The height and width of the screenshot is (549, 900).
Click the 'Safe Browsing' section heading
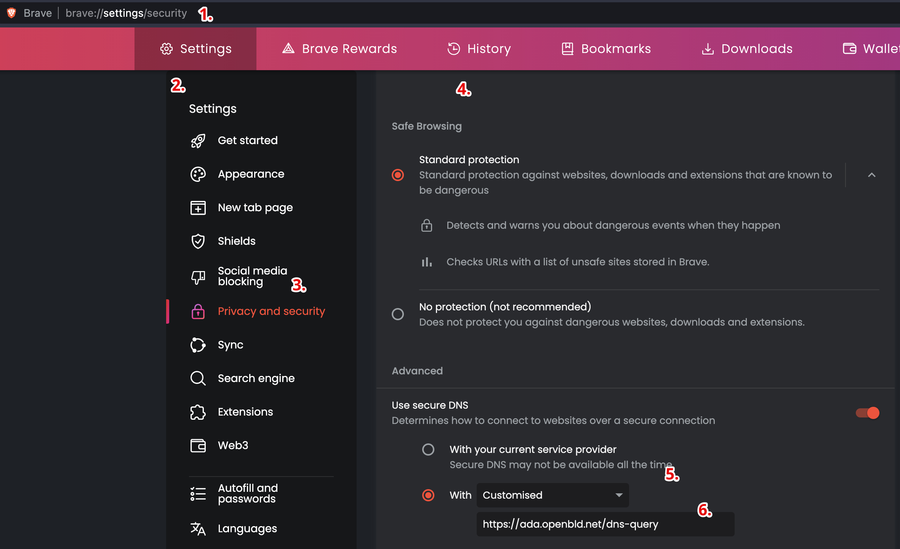coord(427,126)
